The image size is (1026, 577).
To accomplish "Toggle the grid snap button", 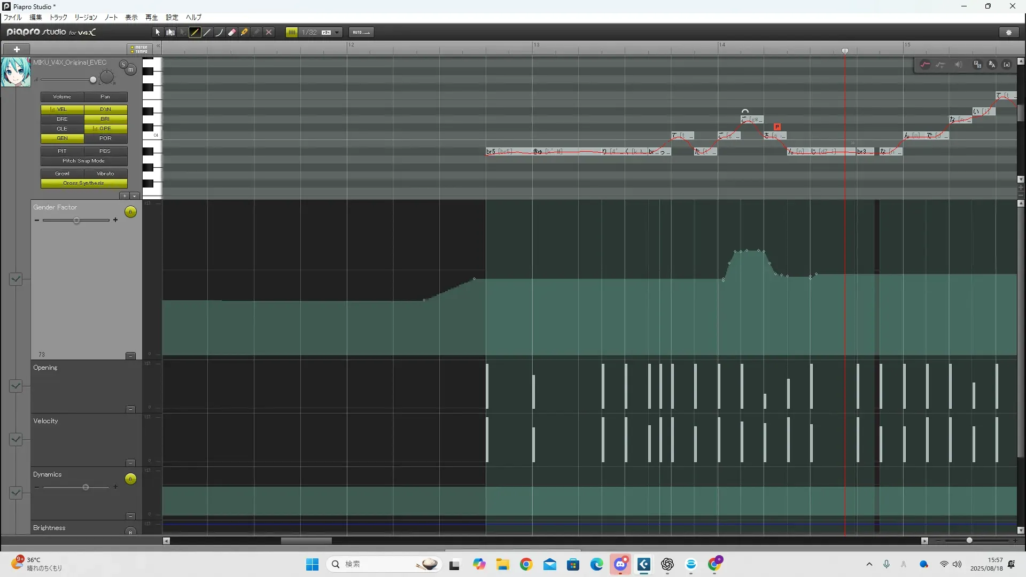I will [x=292, y=33].
